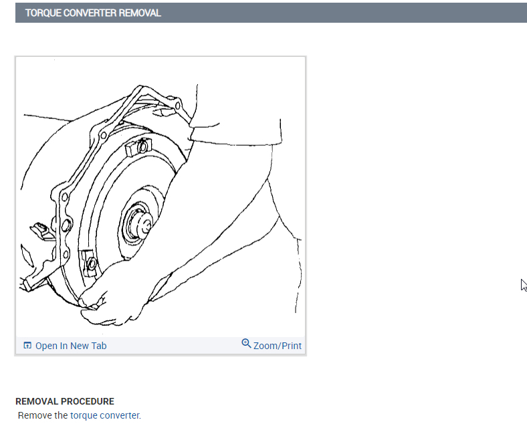Click the Zoom/Print magnifier icon
Viewport: 527px width, 430px height.
click(x=246, y=343)
